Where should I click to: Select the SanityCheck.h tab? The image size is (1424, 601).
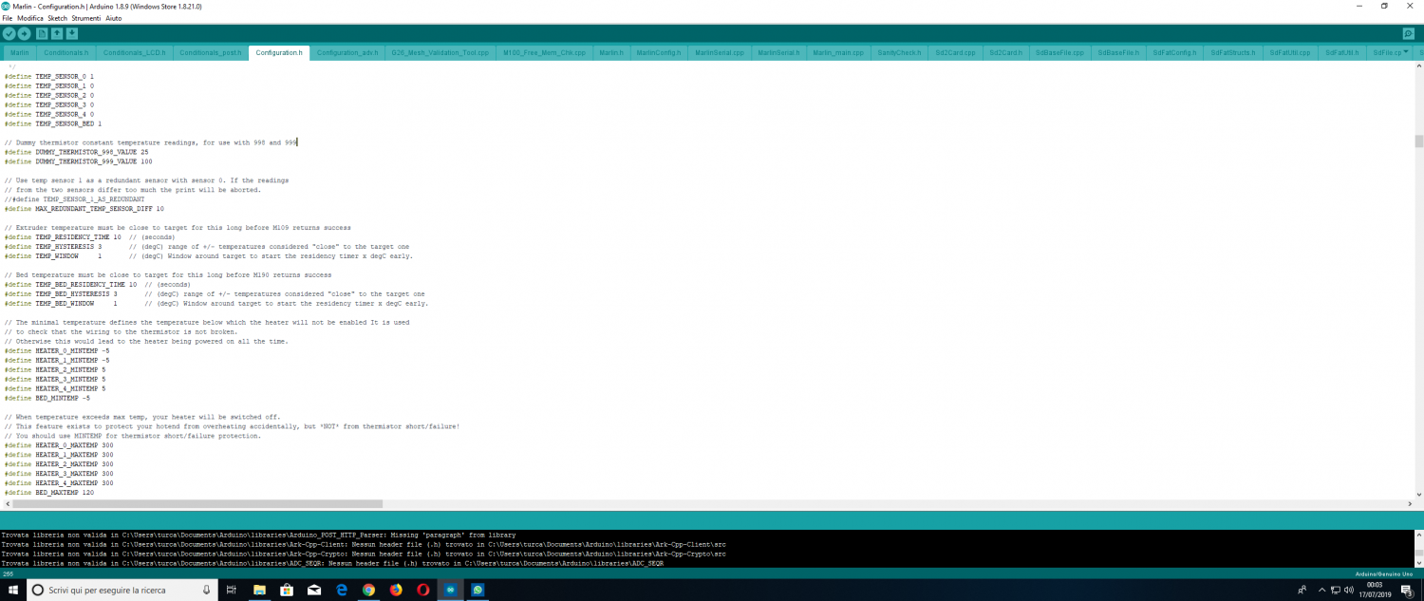tap(898, 53)
